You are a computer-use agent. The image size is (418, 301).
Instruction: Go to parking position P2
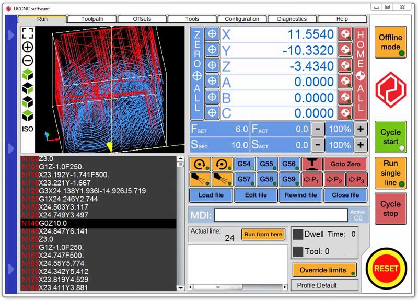[334, 179]
